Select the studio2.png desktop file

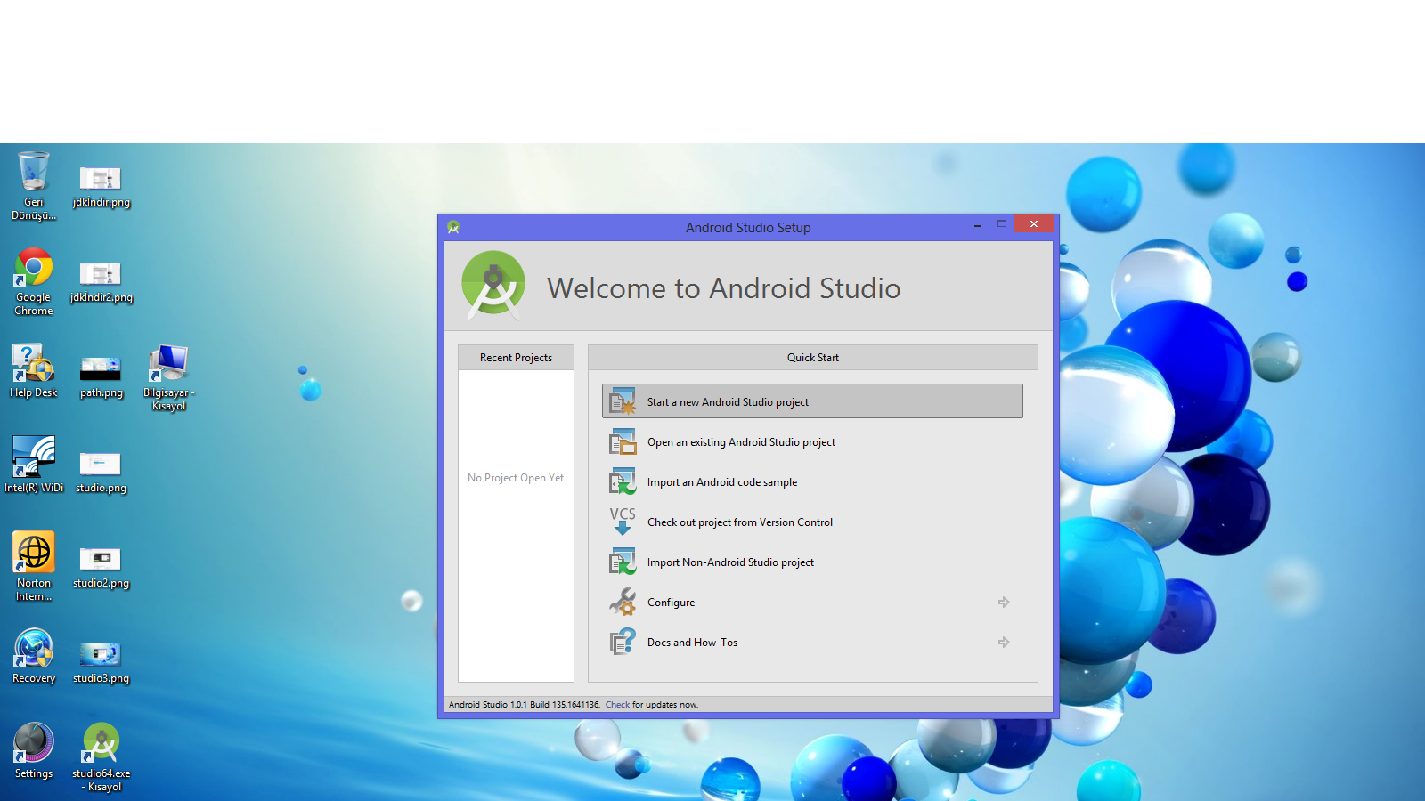(101, 567)
